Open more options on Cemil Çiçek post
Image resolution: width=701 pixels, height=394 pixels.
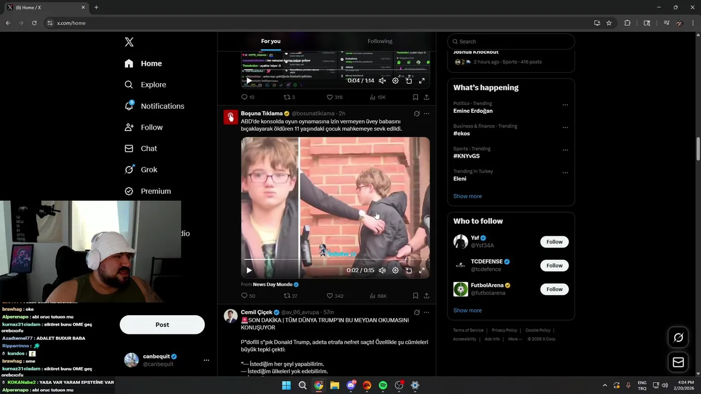427,312
